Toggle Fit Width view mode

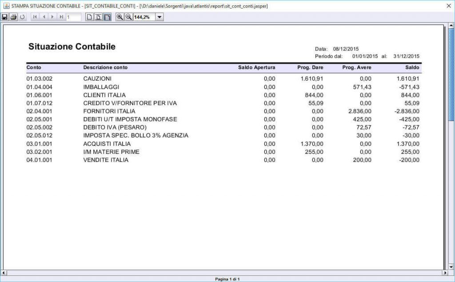point(107,17)
